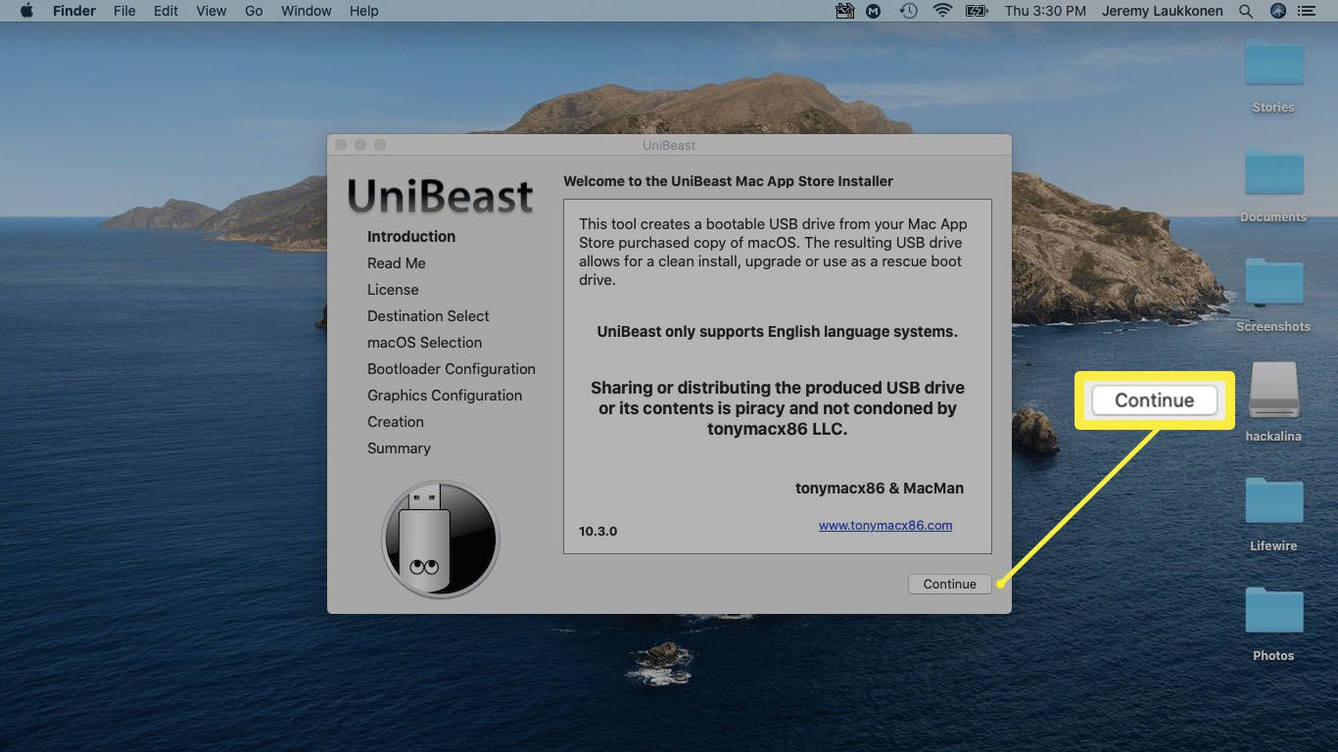Open the Edit menu
The image size is (1338, 752).
(166, 11)
